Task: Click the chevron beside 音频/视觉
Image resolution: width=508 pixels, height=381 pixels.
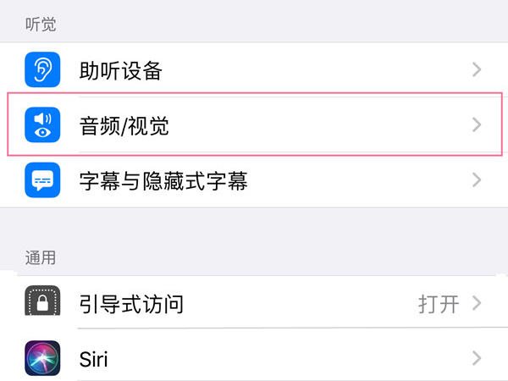Action: pyautogui.click(x=477, y=125)
